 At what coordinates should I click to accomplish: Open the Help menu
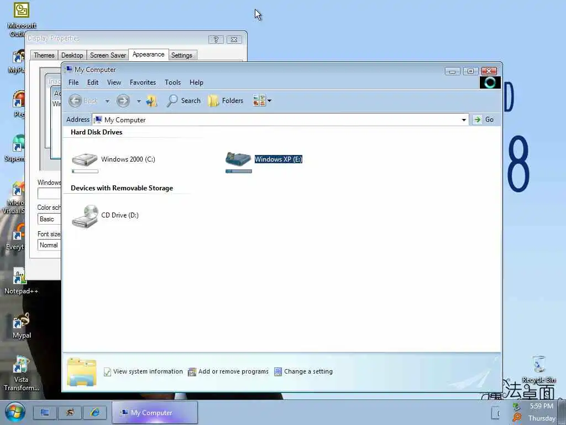coord(196,82)
